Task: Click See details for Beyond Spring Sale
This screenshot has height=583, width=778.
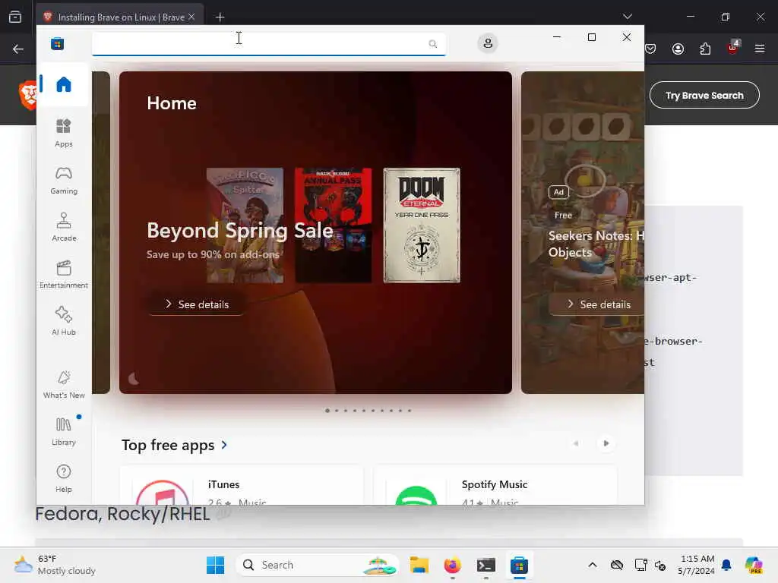Action: (197, 304)
